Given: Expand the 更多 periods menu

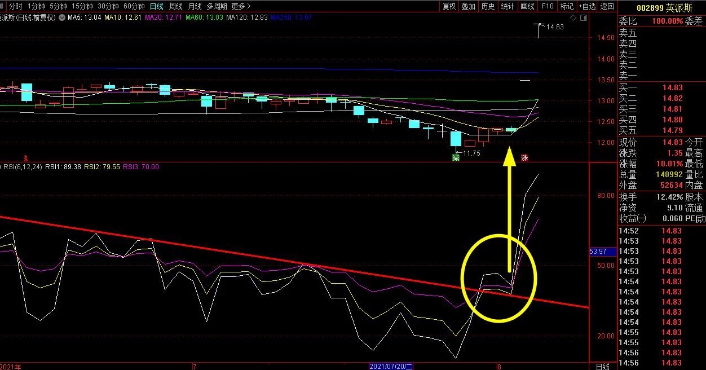Looking at the screenshot, I should [241, 6].
